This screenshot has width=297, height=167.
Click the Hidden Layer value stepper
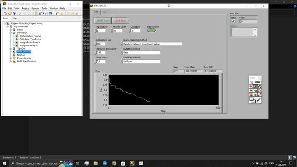coord(112,31)
